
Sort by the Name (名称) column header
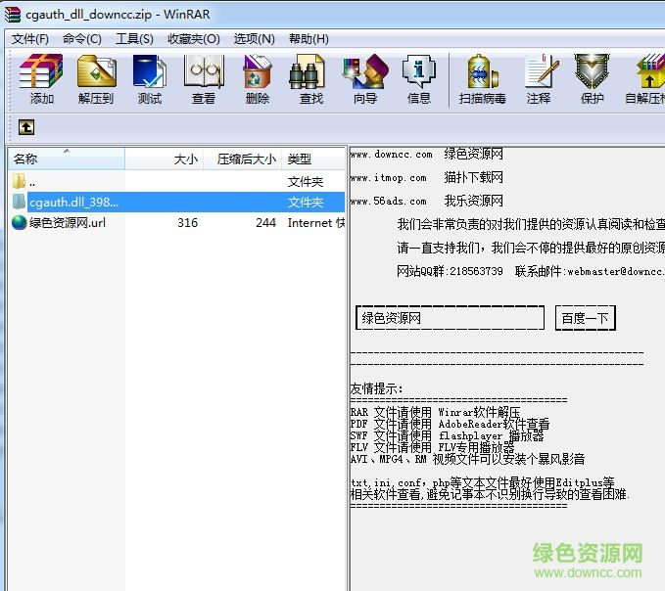(x=67, y=159)
